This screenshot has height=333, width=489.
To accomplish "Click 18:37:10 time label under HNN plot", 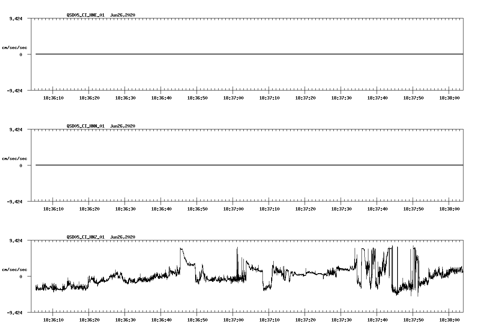I will coord(269,209).
